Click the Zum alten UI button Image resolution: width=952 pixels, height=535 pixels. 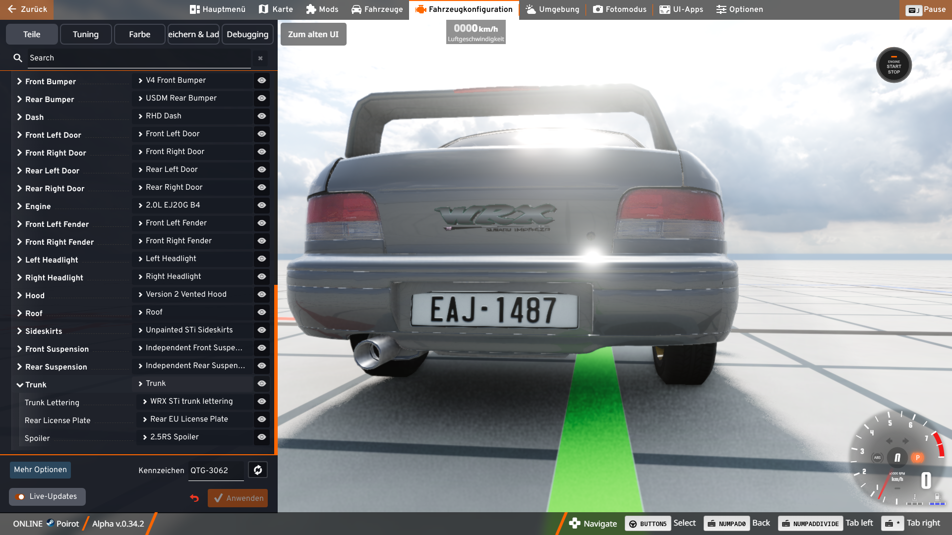coord(313,34)
